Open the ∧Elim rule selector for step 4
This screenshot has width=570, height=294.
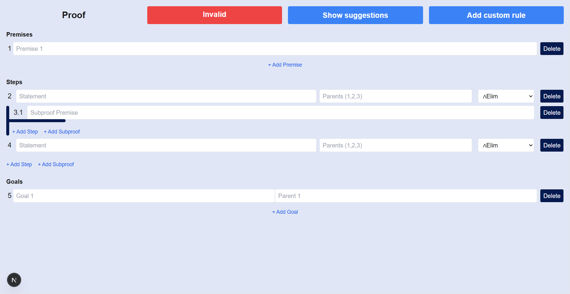coord(506,145)
